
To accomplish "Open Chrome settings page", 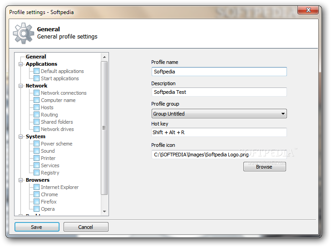I will click(x=49, y=194).
